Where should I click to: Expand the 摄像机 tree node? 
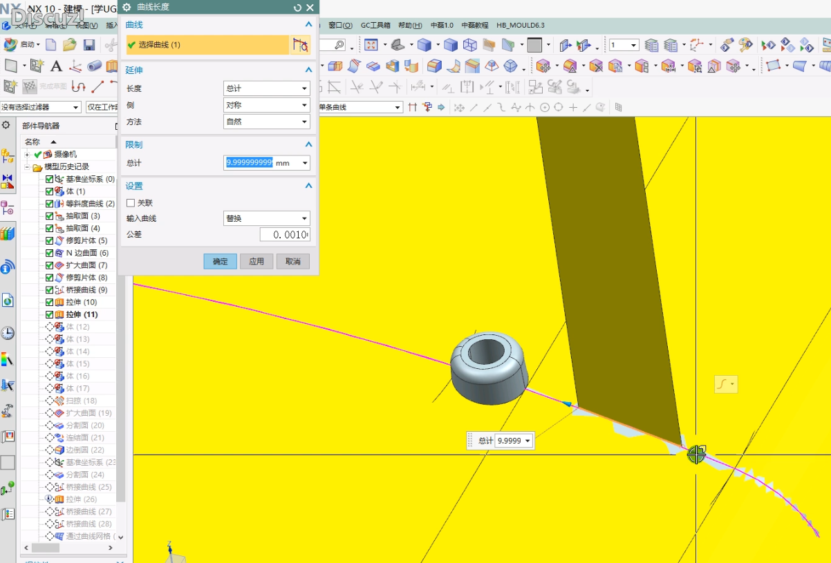click(28, 154)
